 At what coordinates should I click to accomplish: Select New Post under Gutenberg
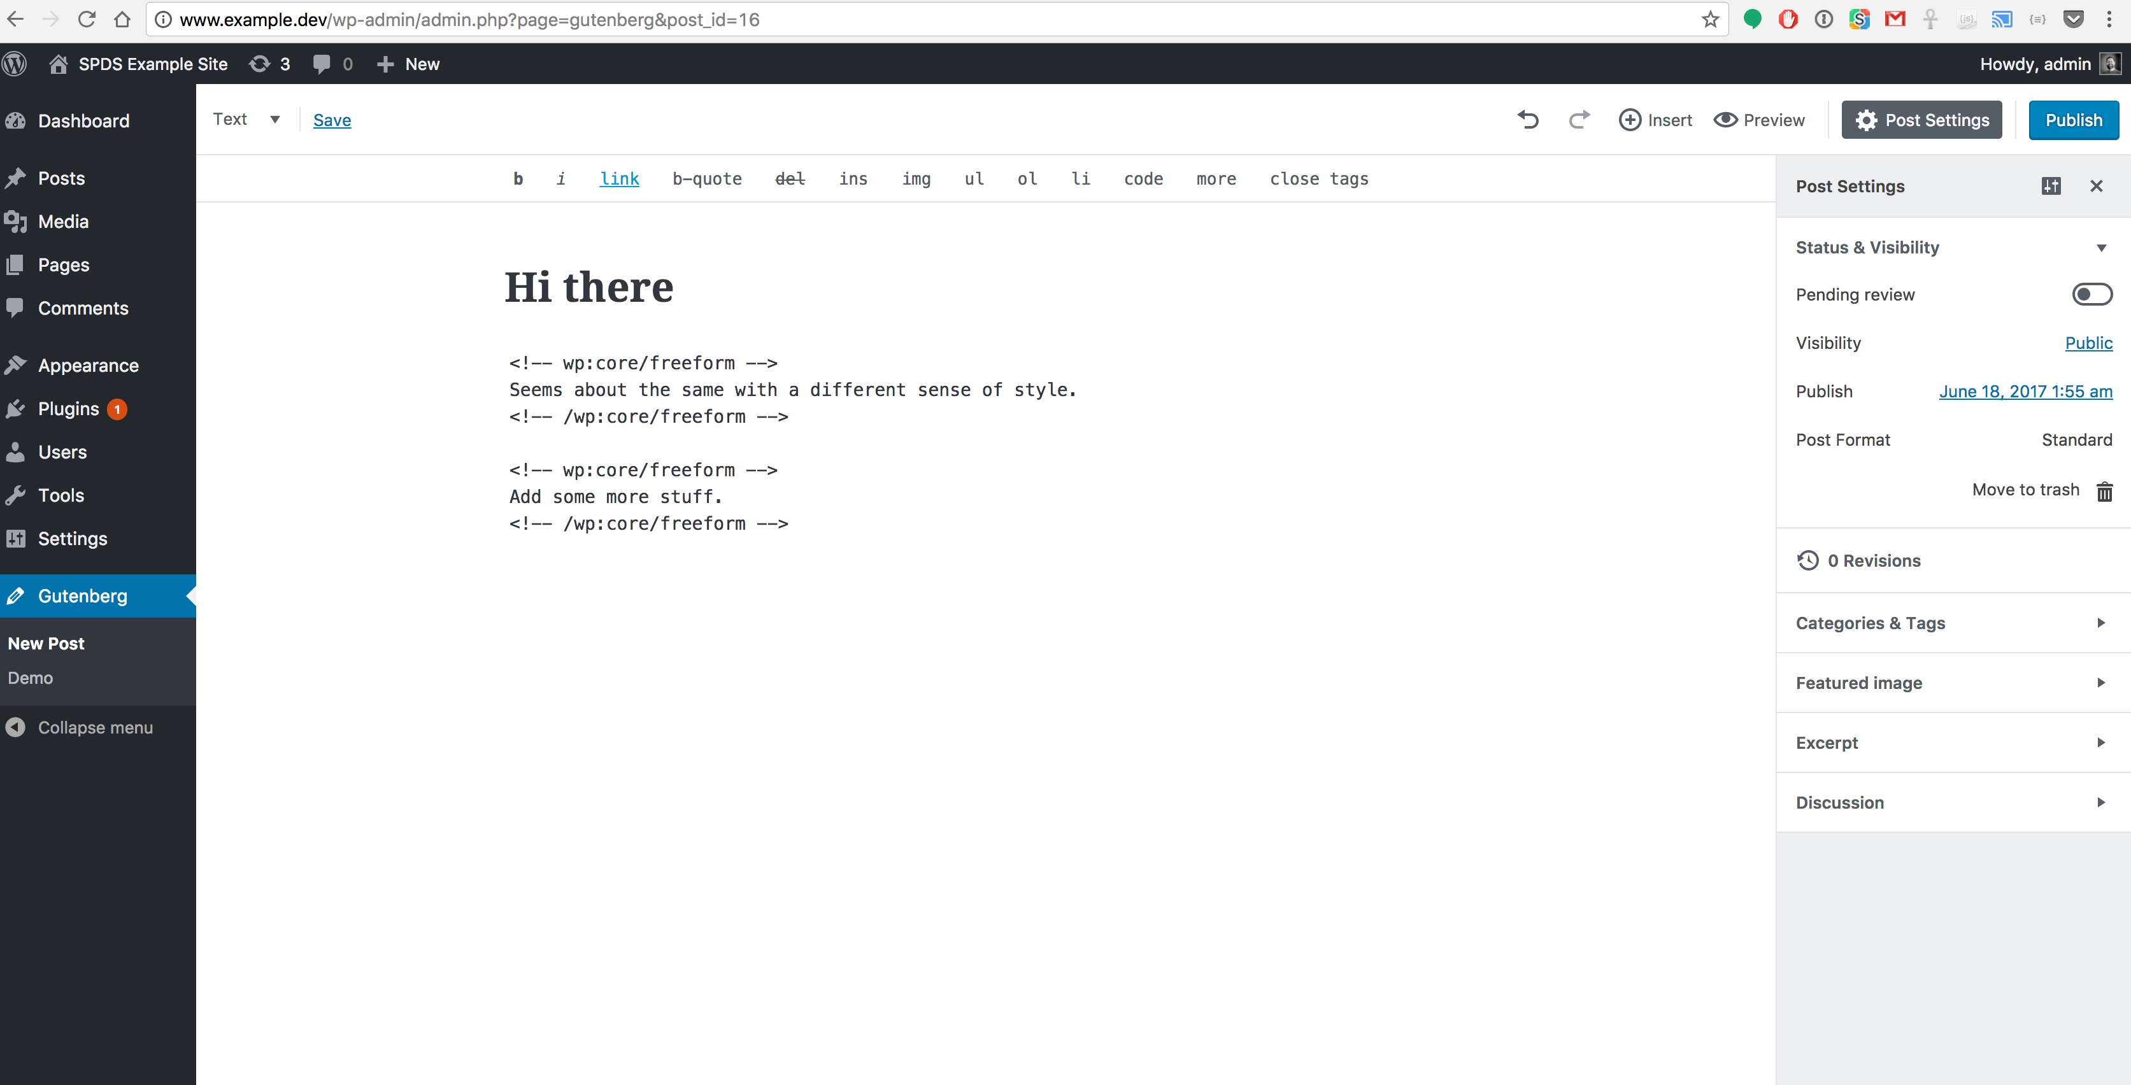[45, 642]
